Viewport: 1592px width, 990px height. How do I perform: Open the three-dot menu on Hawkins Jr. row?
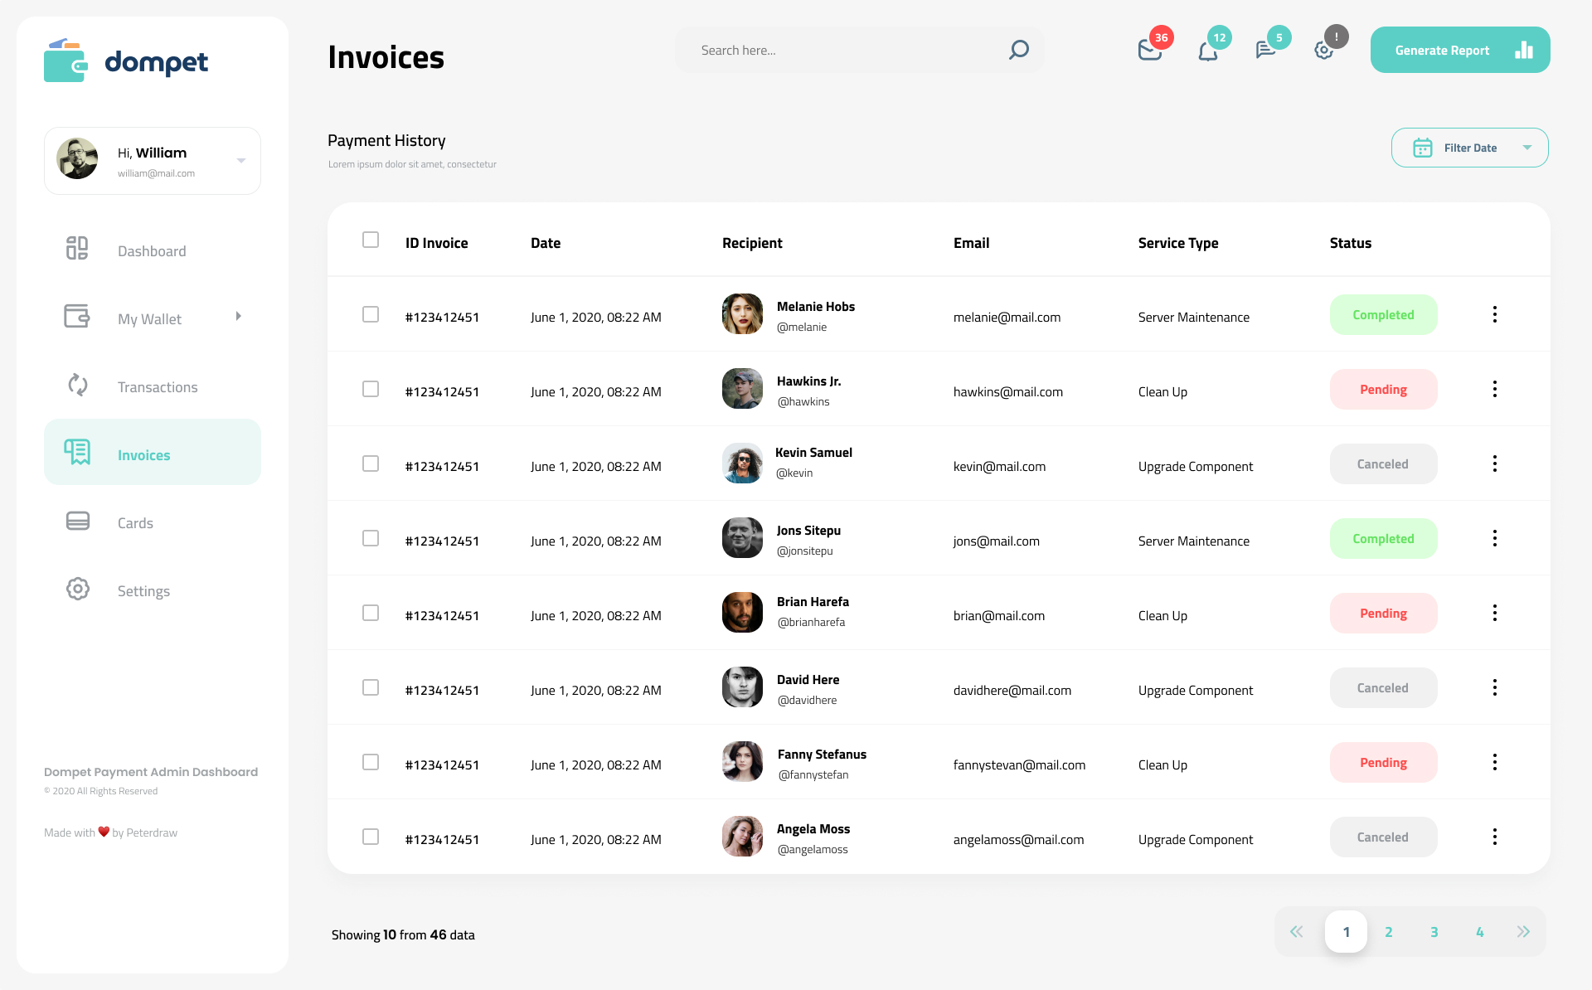tap(1495, 389)
